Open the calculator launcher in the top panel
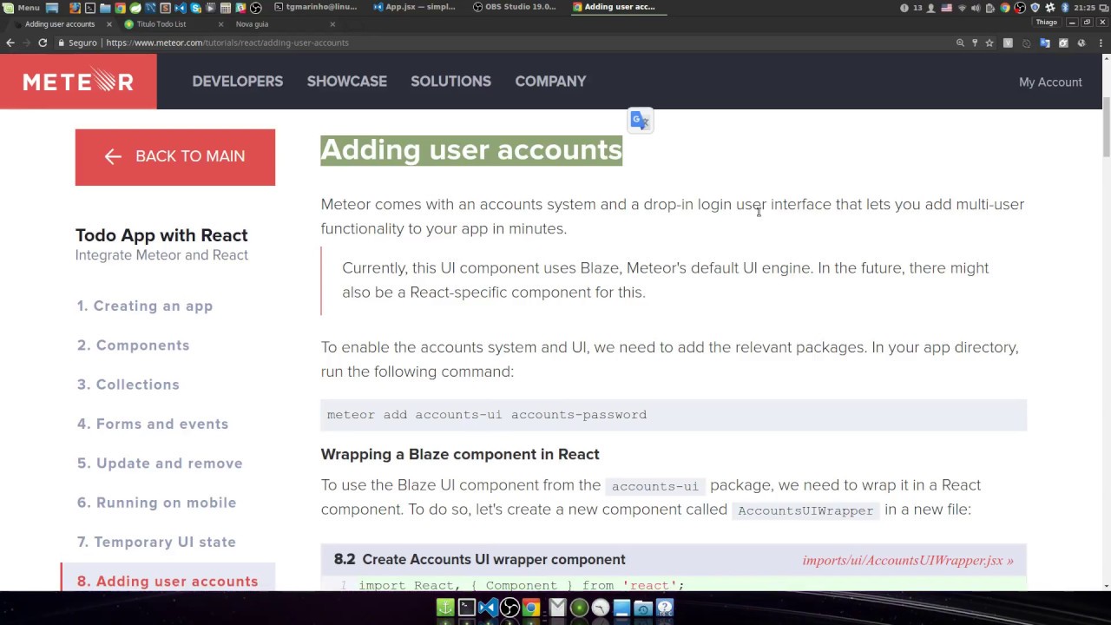The width and height of the screenshot is (1111, 625). click(x=225, y=7)
